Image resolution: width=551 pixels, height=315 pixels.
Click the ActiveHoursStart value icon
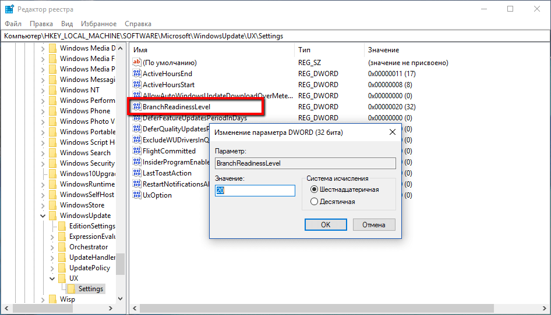pyautogui.click(x=137, y=85)
